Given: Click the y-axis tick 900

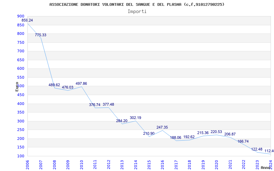Looking at the screenshot, I should pyautogui.click(x=21, y=16).
